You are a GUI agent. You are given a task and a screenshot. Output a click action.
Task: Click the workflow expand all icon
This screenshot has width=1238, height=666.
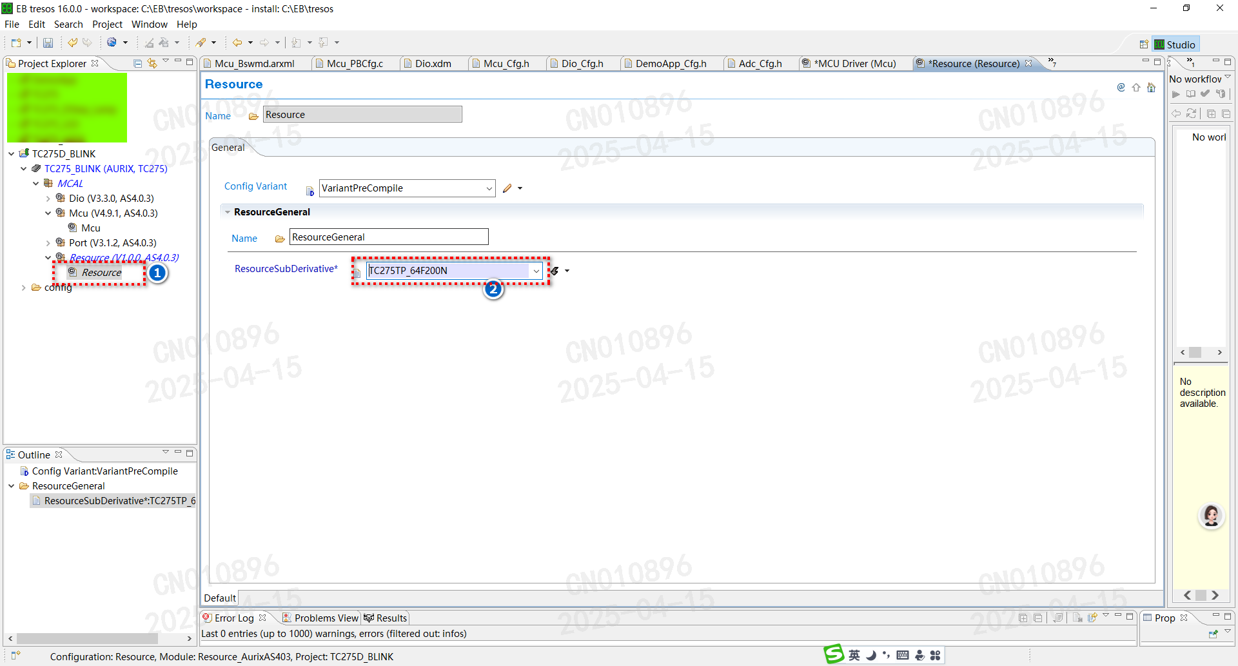pos(1211,113)
